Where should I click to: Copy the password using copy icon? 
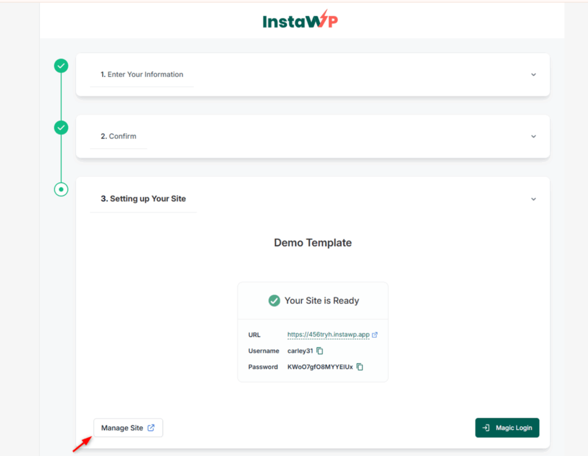click(x=360, y=367)
